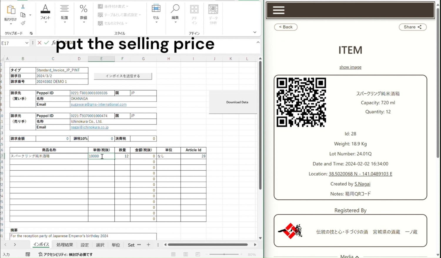Click the Page Layout view icon
The width and height of the screenshot is (441, 258).
186,254
